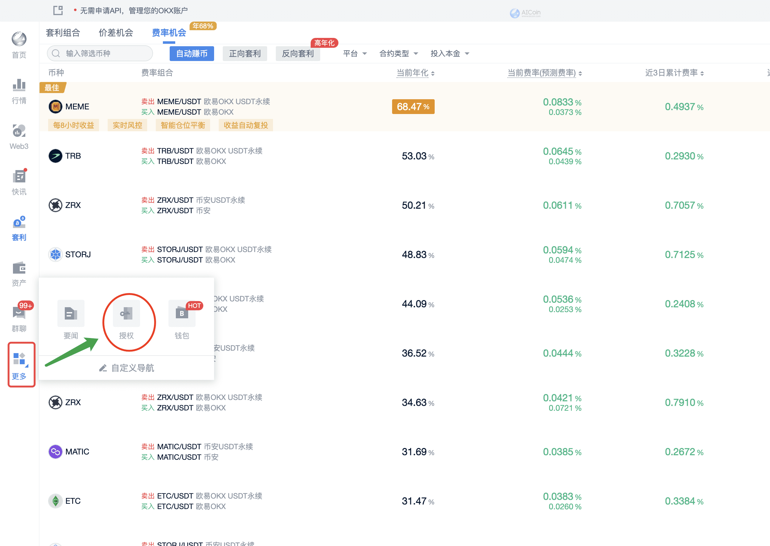Click the STORJ coin logo
This screenshot has width=770, height=546.
[x=56, y=255]
